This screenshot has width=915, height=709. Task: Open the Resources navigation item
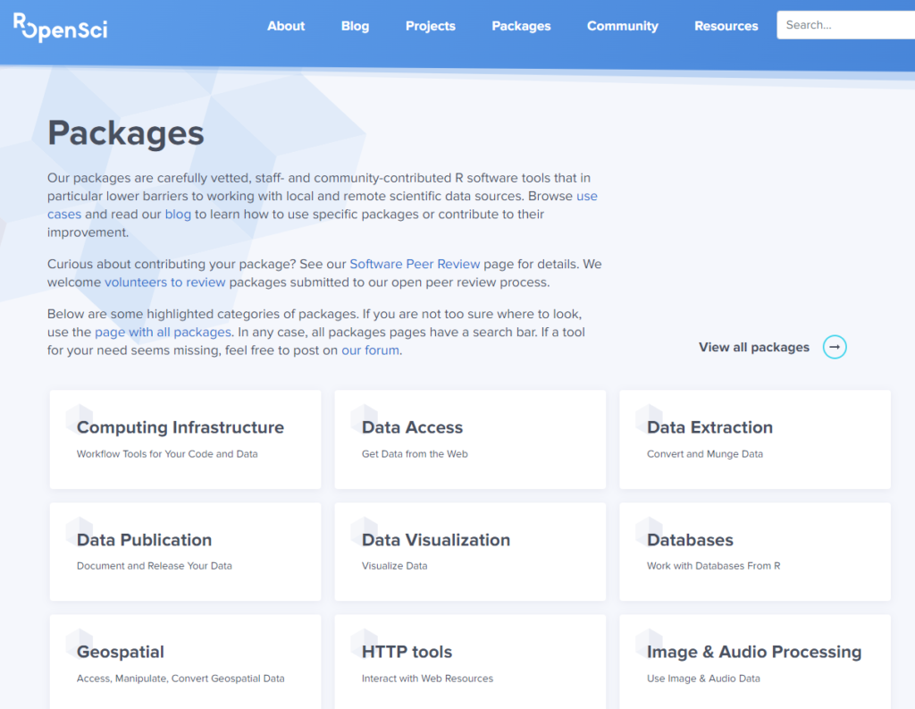point(726,26)
